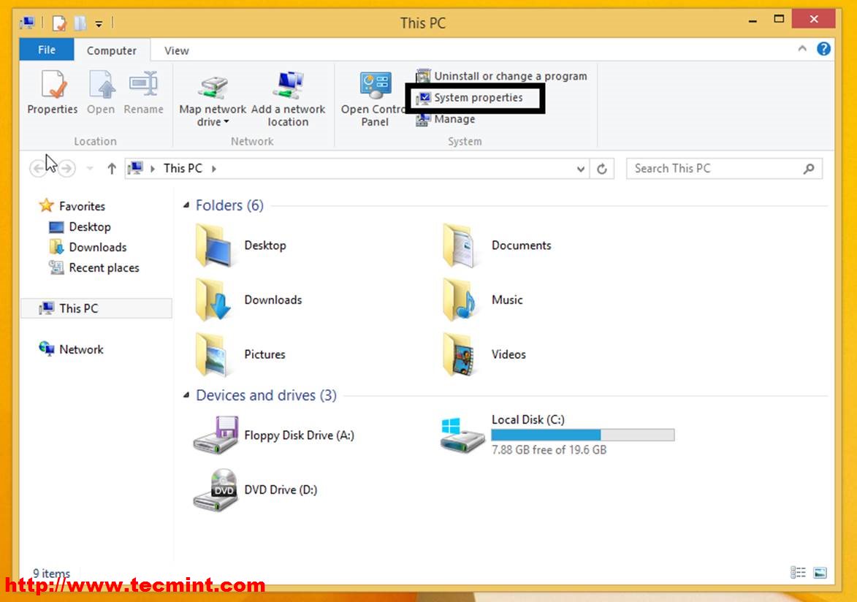Image resolution: width=857 pixels, height=602 pixels.
Task: Select Downloads under Favorites
Action: (97, 247)
